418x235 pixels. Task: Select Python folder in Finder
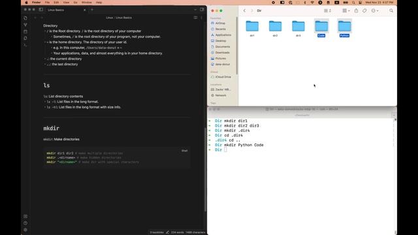(x=344, y=28)
